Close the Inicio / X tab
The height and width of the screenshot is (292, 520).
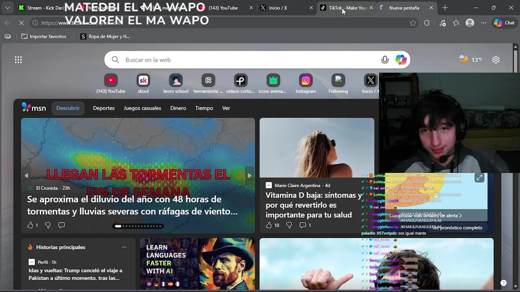[311, 8]
